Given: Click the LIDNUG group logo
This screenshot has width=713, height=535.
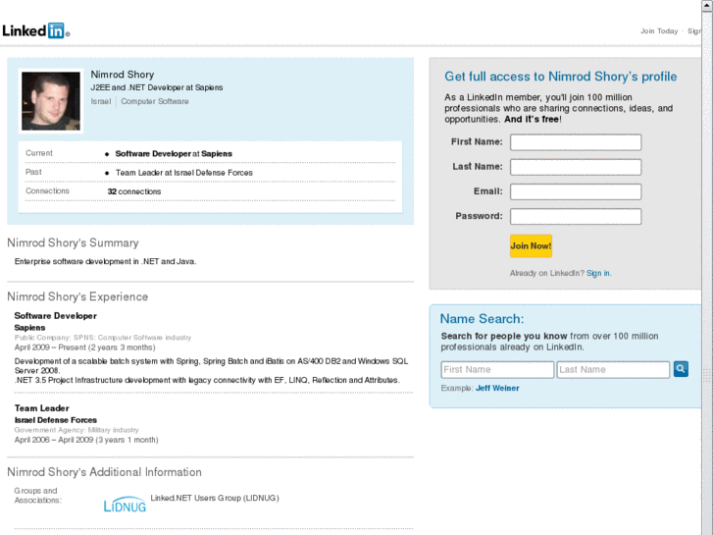Looking at the screenshot, I should [125, 505].
